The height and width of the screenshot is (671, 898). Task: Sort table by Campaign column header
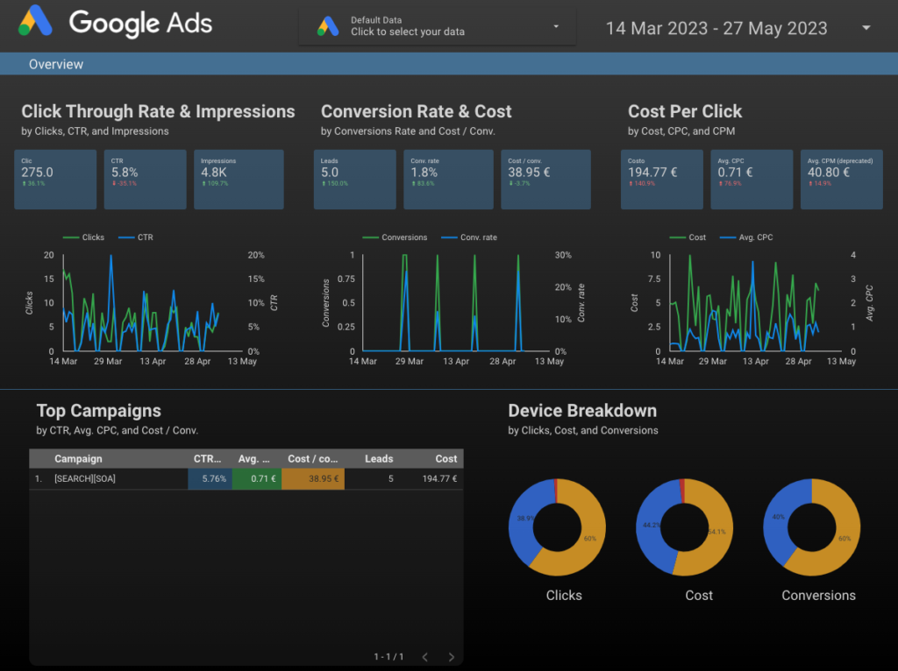pos(78,459)
